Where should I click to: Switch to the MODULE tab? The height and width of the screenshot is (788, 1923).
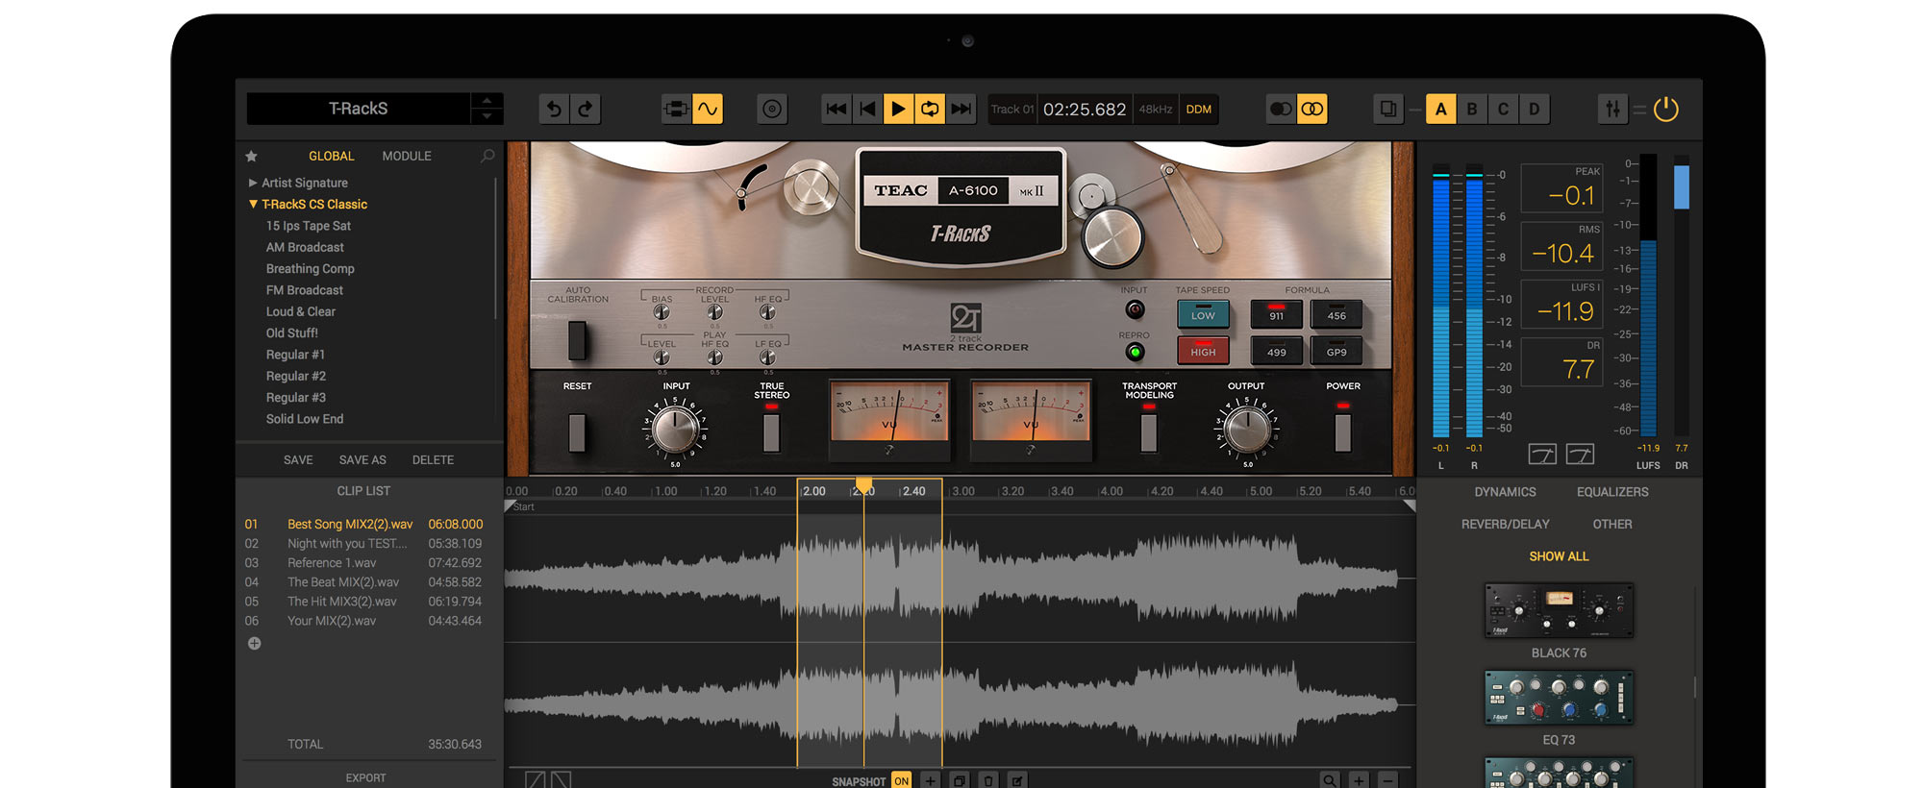(x=407, y=156)
